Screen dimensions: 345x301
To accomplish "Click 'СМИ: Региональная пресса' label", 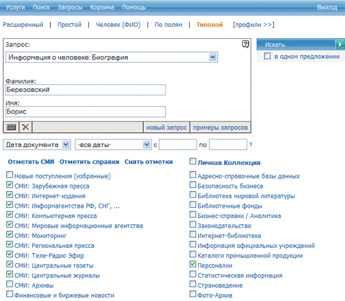I will (x=54, y=245).
